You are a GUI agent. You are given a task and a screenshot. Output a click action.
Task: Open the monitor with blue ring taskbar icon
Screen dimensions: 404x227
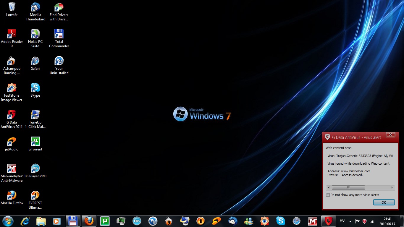pyautogui.click(x=185, y=221)
